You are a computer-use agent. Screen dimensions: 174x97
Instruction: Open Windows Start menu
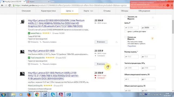click(3, 95)
